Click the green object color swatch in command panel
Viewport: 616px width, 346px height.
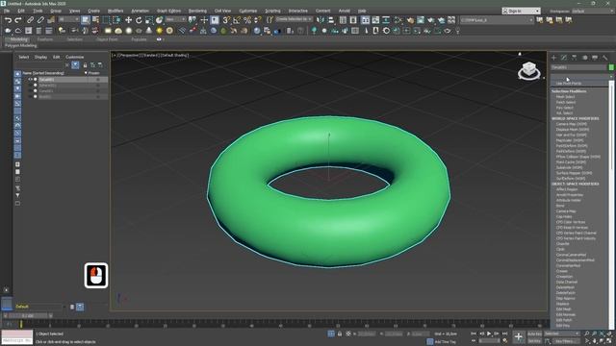pyautogui.click(x=611, y=67)
